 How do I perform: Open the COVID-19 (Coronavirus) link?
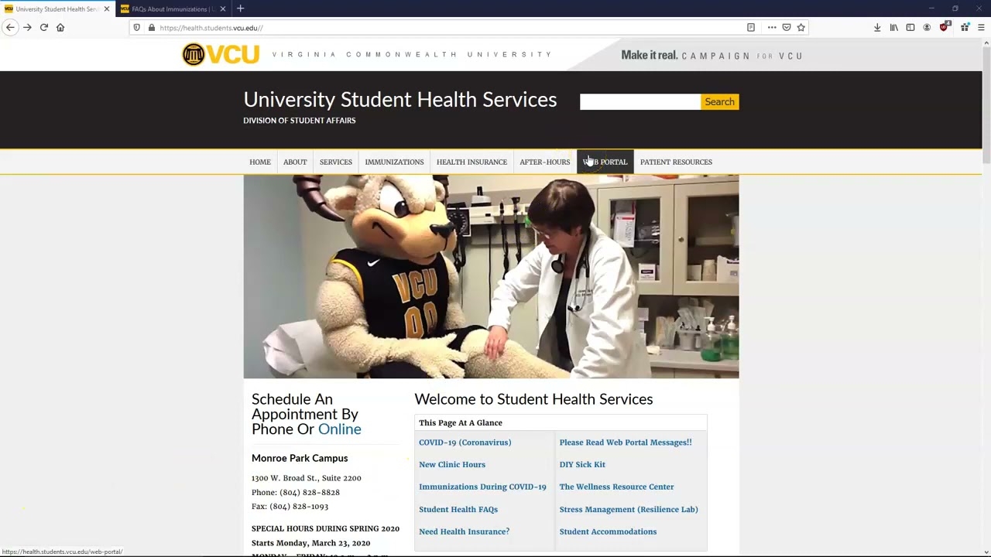click(x=465, y=443)
